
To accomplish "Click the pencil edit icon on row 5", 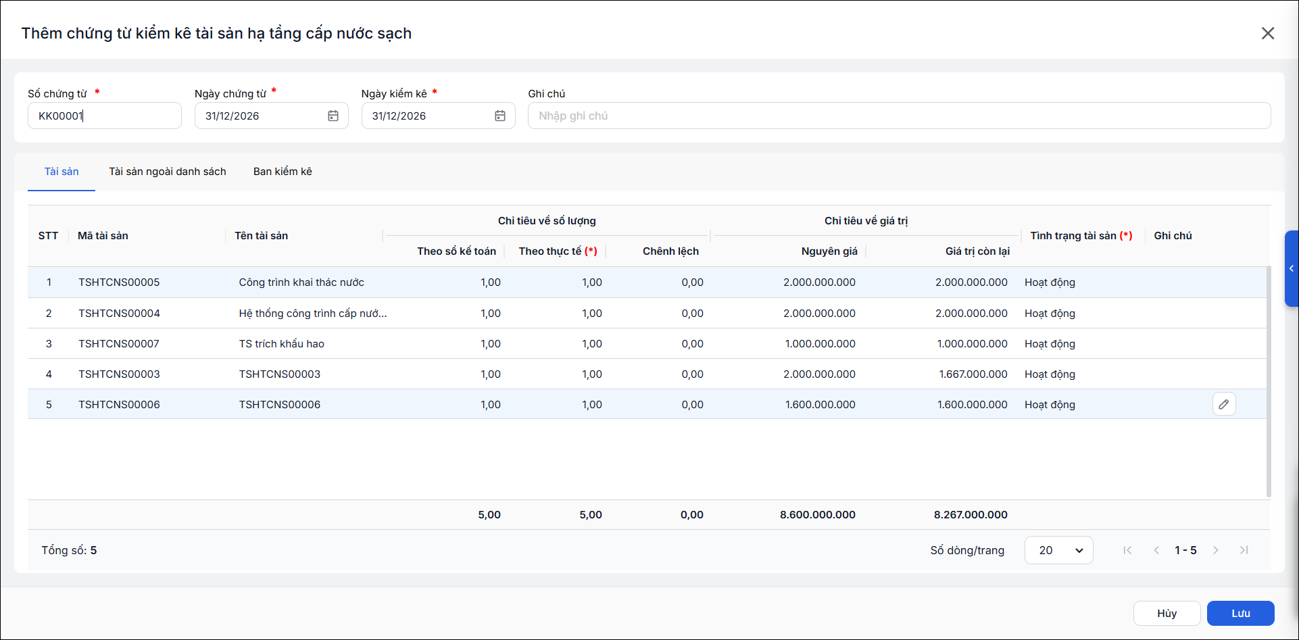I will coord(1224,404).
